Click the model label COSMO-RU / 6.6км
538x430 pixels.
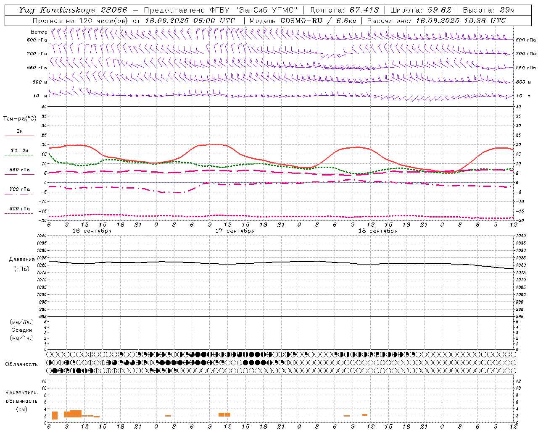click(318, 21)
